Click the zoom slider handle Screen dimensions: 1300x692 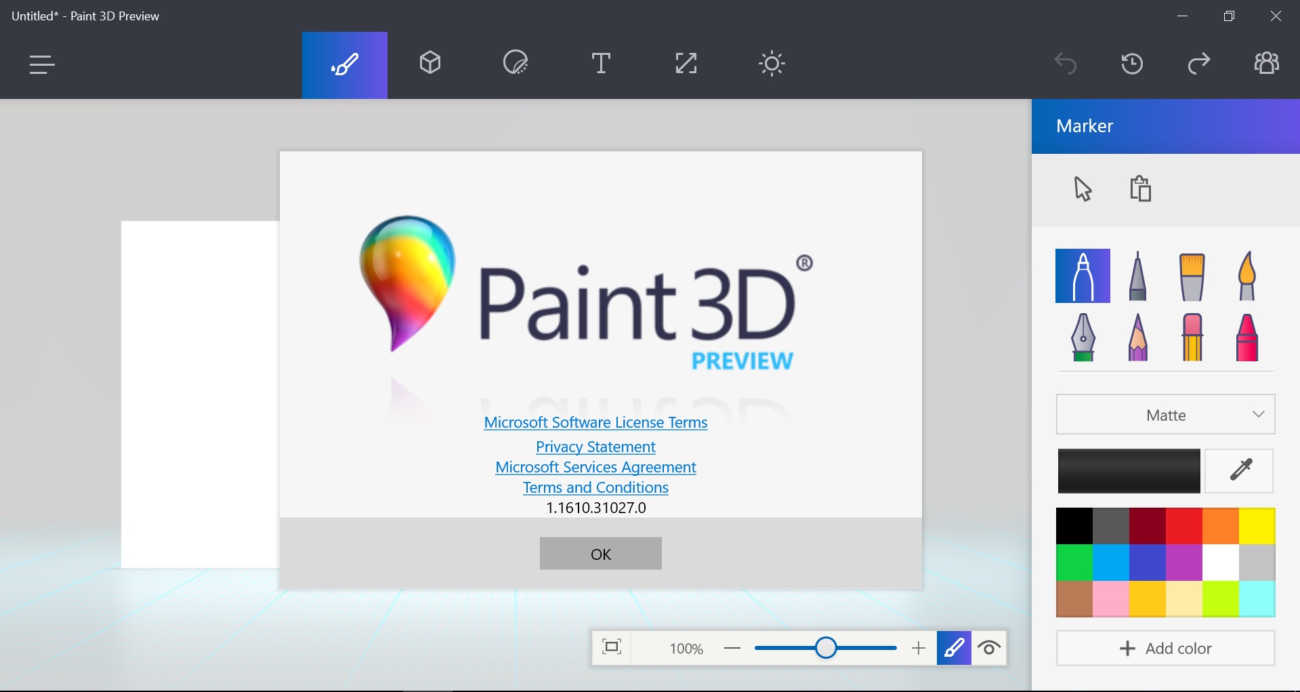(x=826, y=648)
